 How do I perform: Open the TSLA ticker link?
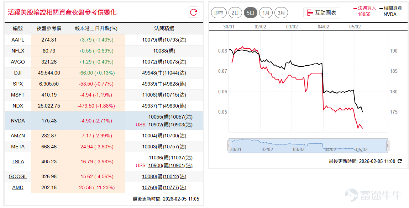pyautogui.click(x=18, y=162)
